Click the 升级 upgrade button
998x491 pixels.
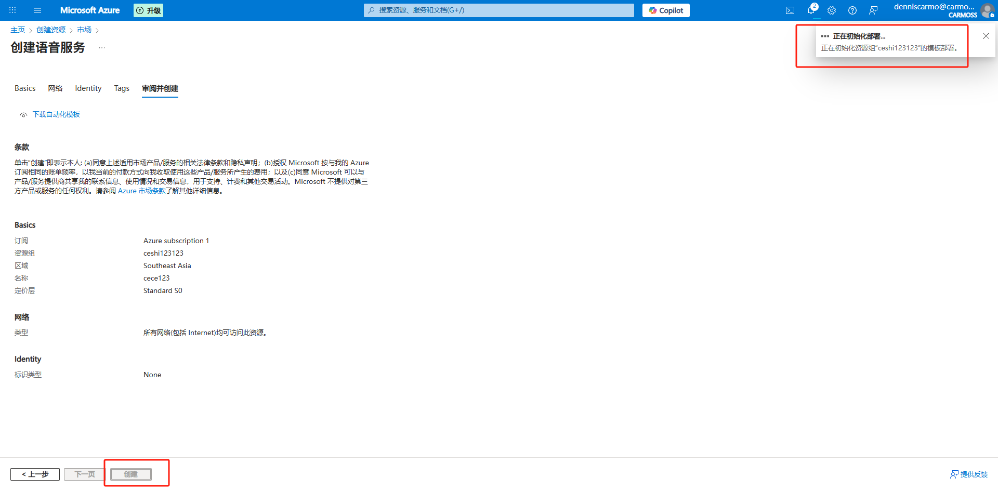[148, 10]
